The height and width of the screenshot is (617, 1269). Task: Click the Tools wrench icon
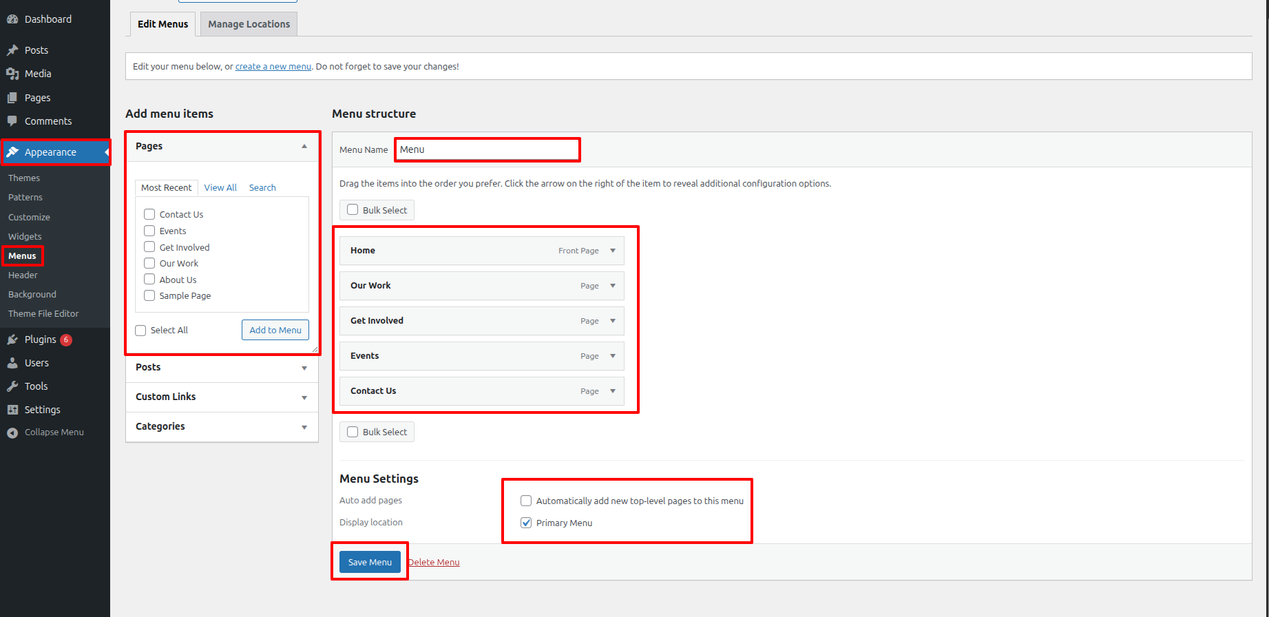pos(12,386)
